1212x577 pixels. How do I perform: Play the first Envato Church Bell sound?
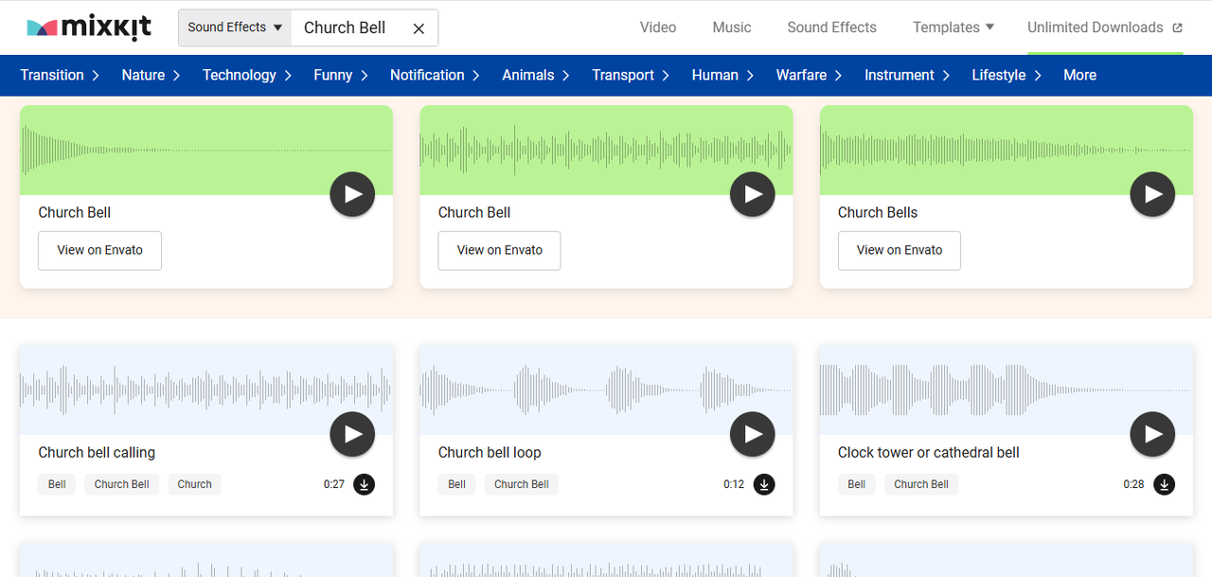[352, 194]
